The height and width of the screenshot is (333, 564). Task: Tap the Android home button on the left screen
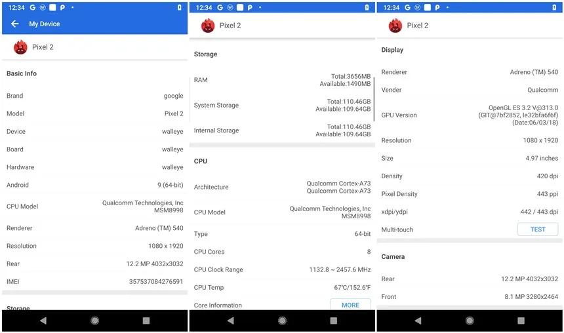click(94, 321)
